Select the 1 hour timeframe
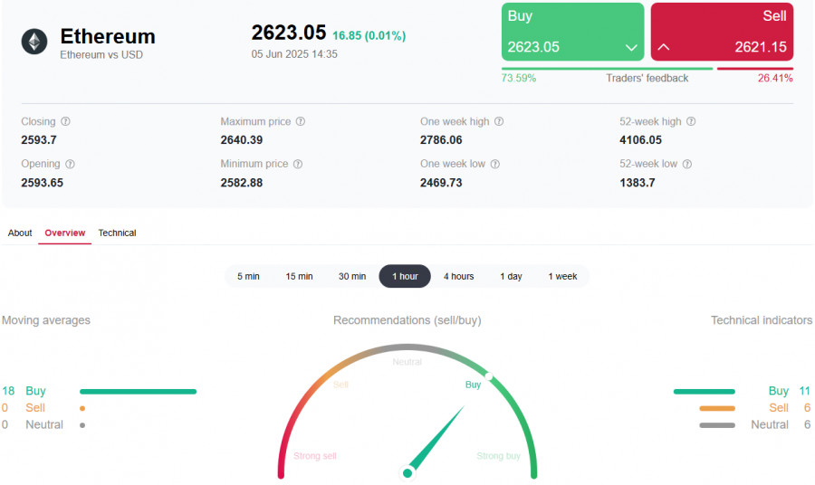The width and height of the screenshot is (815, 485). (x=405, y=276)
